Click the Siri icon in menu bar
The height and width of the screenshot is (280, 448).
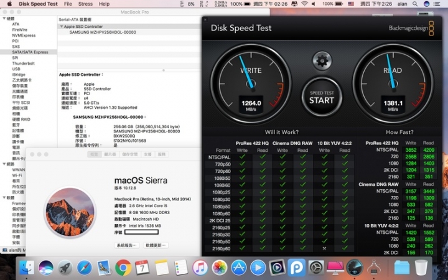tap(427, 4)
